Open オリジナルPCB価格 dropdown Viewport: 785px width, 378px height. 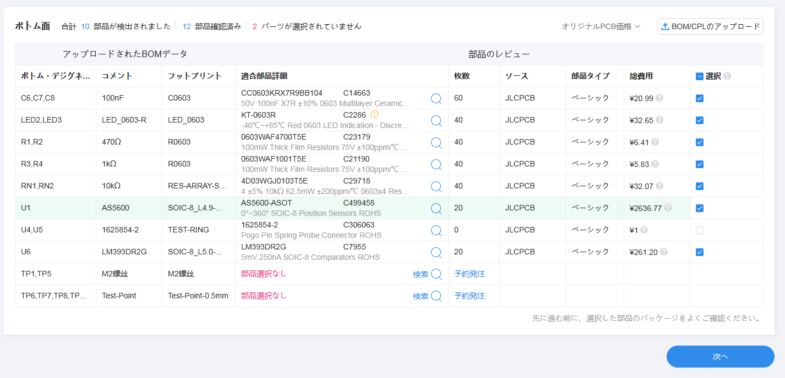tap(601, 26)
